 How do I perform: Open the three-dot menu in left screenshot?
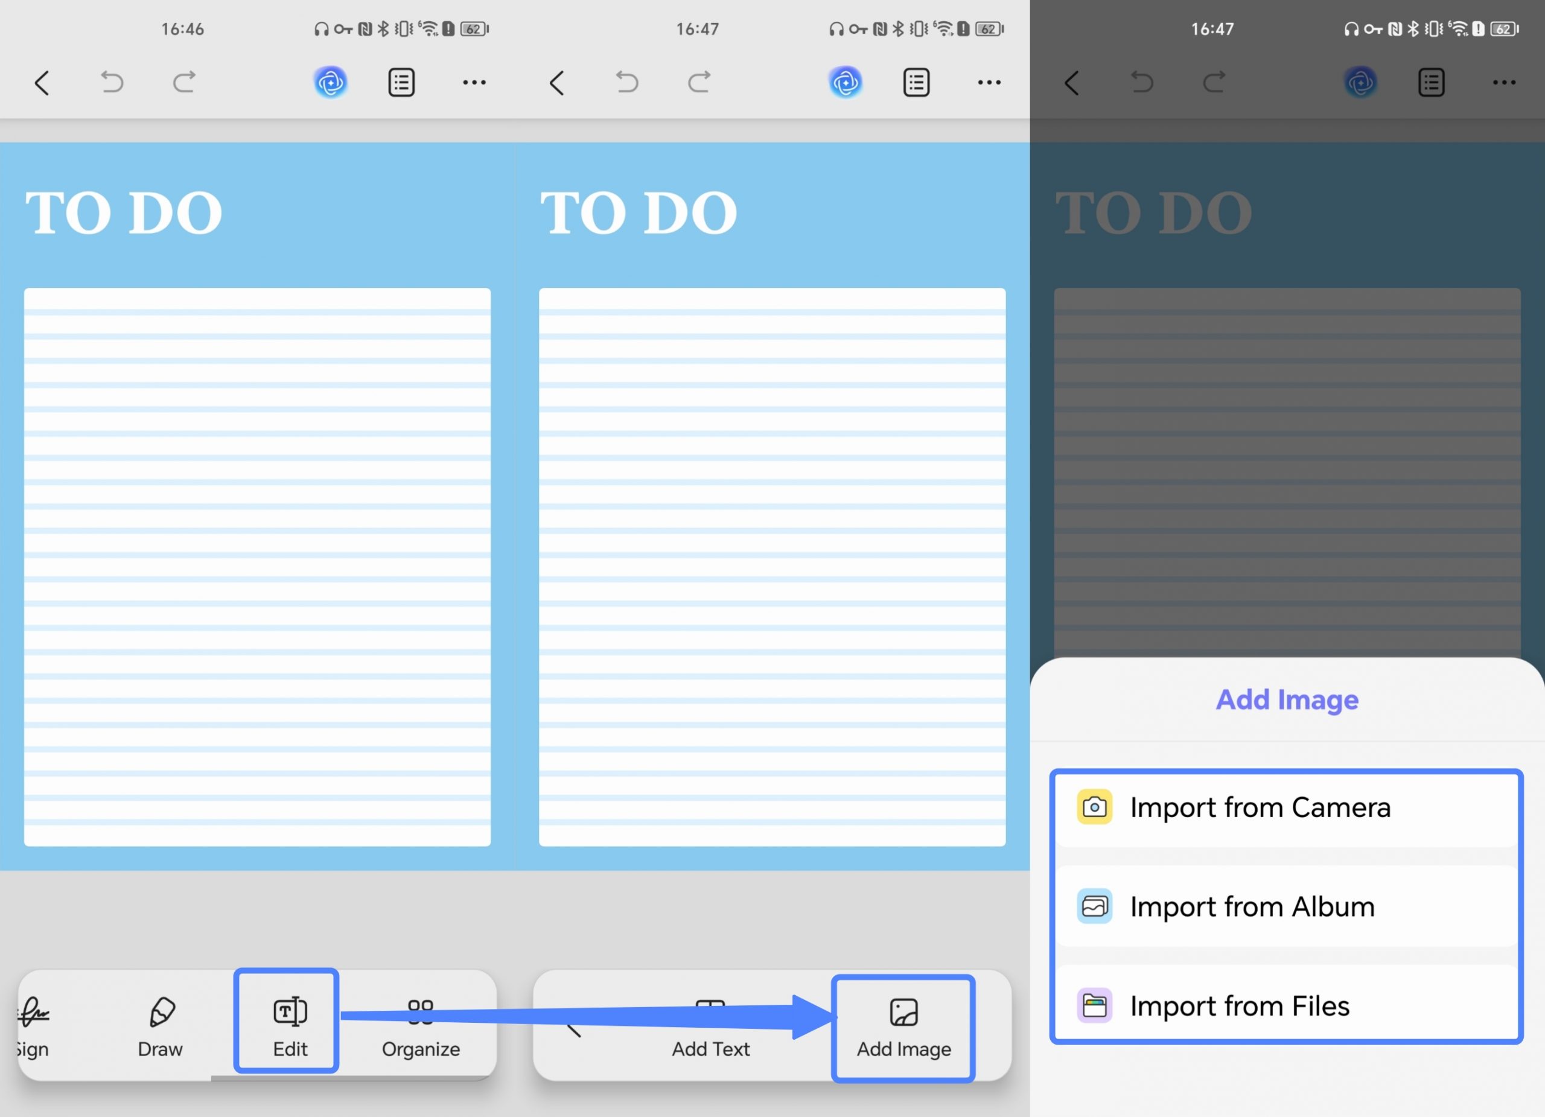tap(474, 83)
